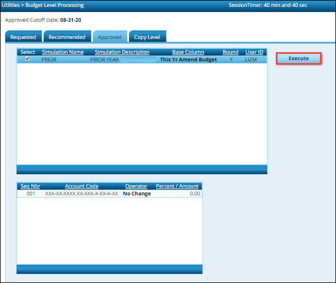This screenshot has height=283, width=336.
Task: Click LIZM user ID cell
Action: (251, 60)
